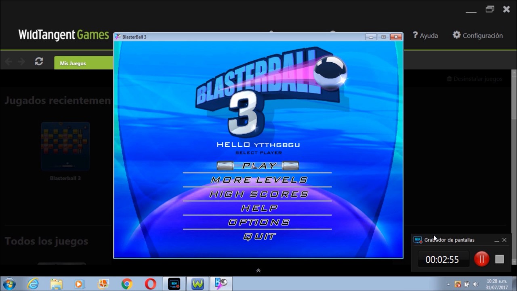The width and height of the screenshot is (517, 291).
Task: Show hidden system tray icons
Action: point(448,284)
